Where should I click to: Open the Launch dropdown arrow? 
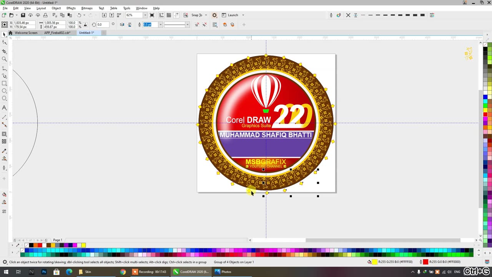point(243,15)
